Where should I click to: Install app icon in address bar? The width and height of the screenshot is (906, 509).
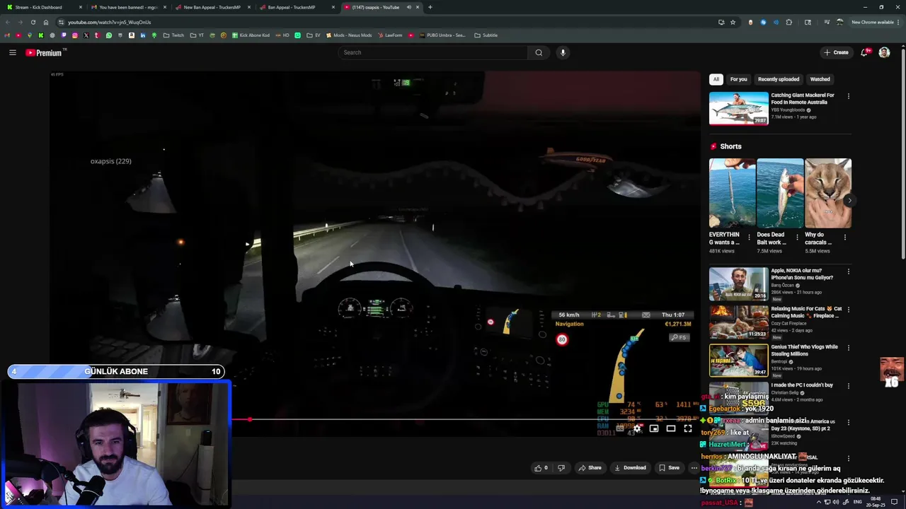click(x=721, y=22)
